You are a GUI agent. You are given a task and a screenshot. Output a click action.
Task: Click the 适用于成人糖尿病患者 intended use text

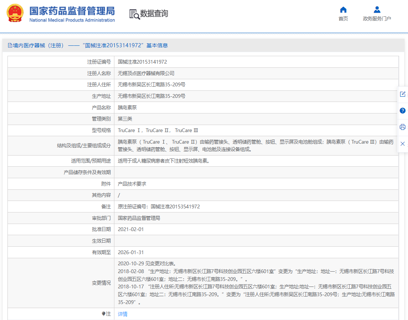pos(164,161)
